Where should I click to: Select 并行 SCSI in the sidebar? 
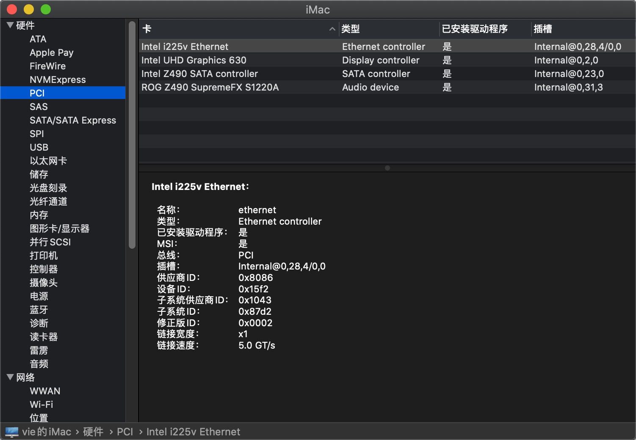pyautogui.click(x=50, y=242)
